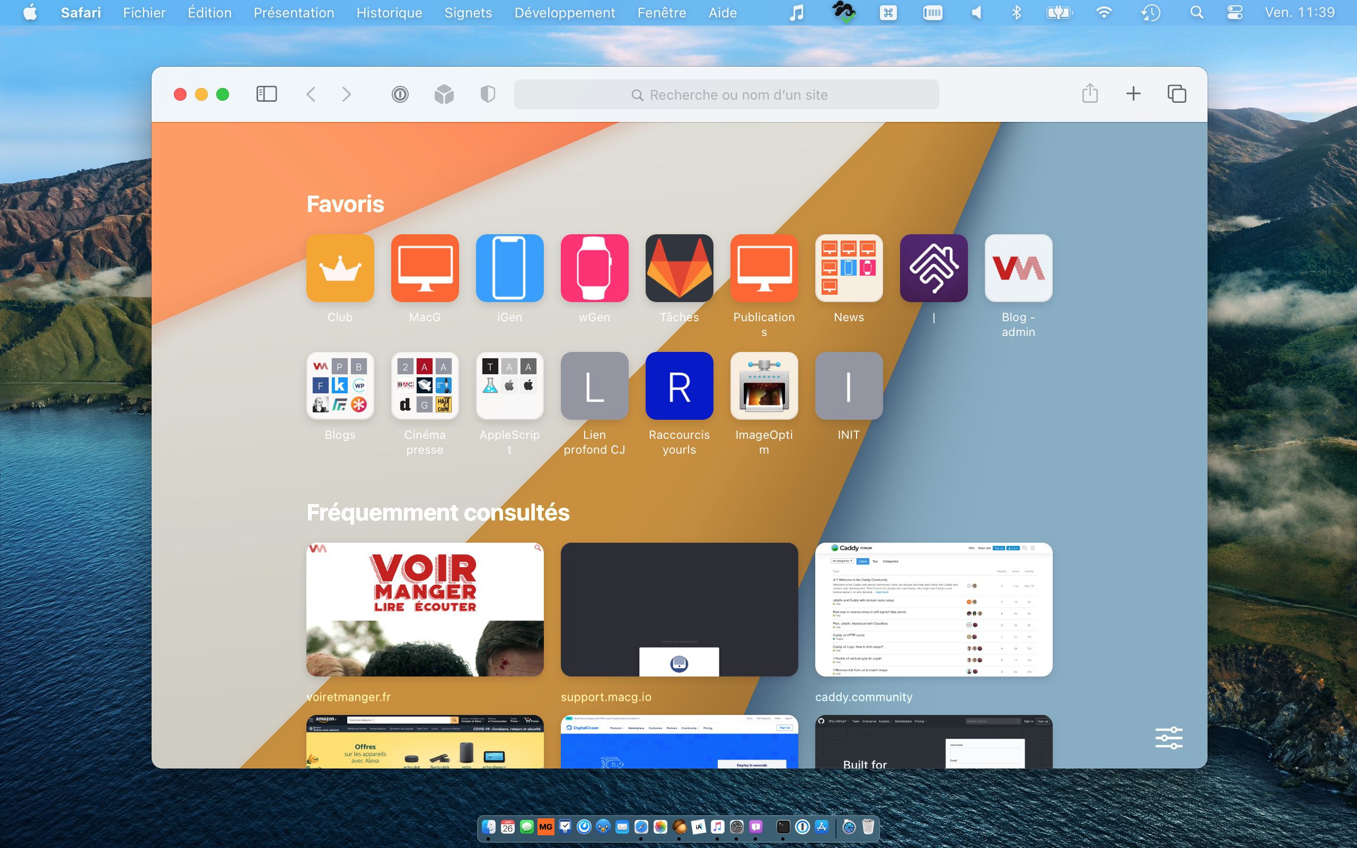This screenshot has height=848, width=1357.
Task: Launch Twitterrific from the Dock
Action: pyautogui.click(x=604, y=827)
